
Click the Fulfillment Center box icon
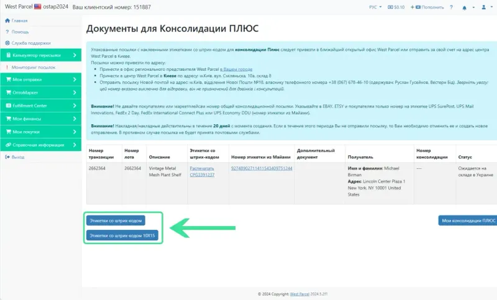[x=9, y=106]
